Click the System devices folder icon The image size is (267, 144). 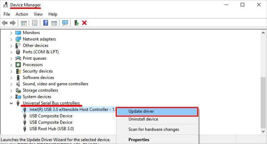coord(18,97)
